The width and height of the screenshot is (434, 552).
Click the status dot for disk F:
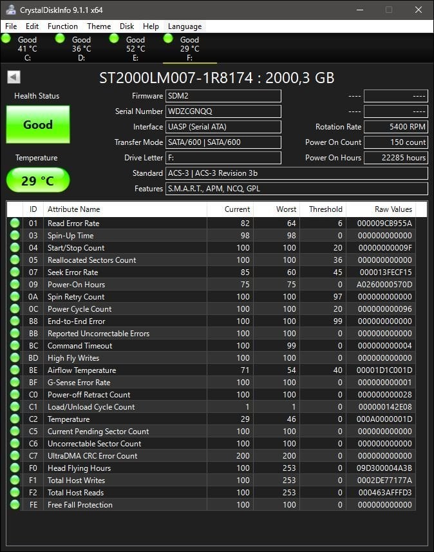[x=168, y=39]
